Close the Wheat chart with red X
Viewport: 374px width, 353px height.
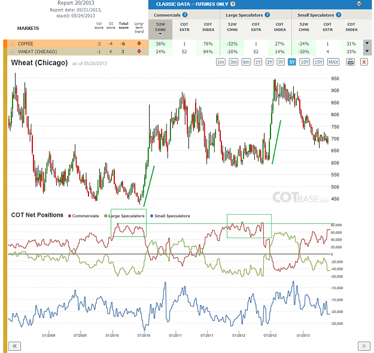tap(364, 62)
